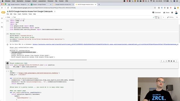Open selected cell's editor settings gear
Image resolution: width=180 pixels, height=101 pixels.
[171, 61]
